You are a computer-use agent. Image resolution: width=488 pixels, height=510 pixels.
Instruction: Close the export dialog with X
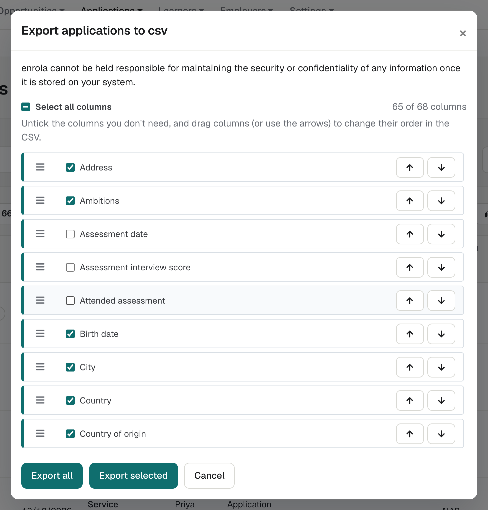point(463,33)
